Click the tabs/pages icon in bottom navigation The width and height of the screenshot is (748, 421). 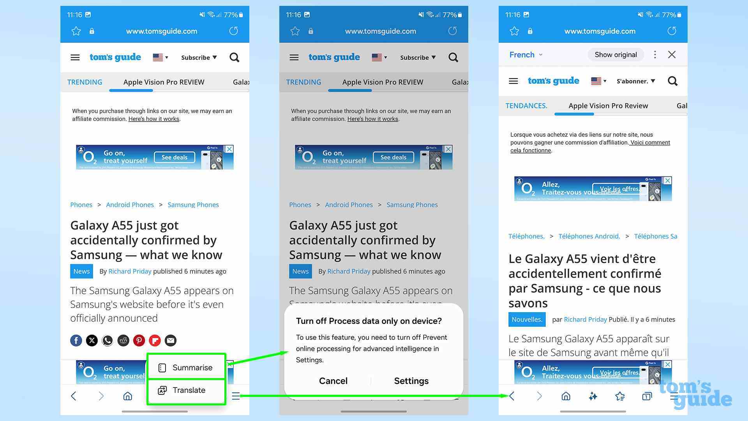(647, 396)
